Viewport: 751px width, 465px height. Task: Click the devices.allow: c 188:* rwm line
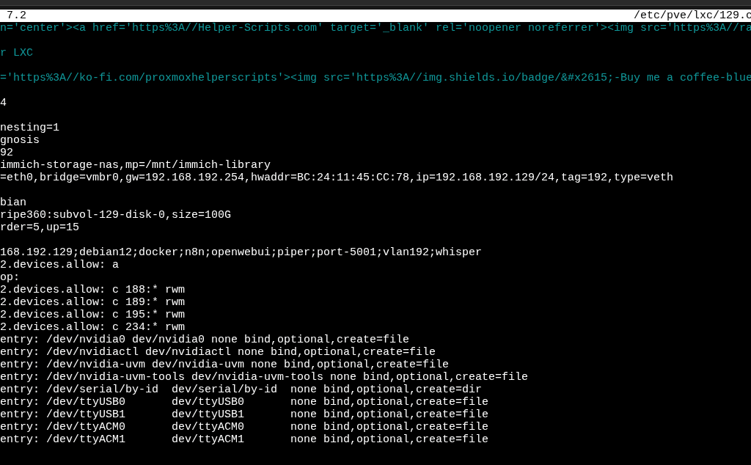(x=92, y=290)
